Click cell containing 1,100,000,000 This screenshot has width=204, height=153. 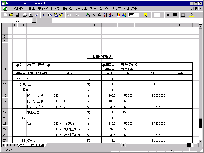tap(150, 79)
